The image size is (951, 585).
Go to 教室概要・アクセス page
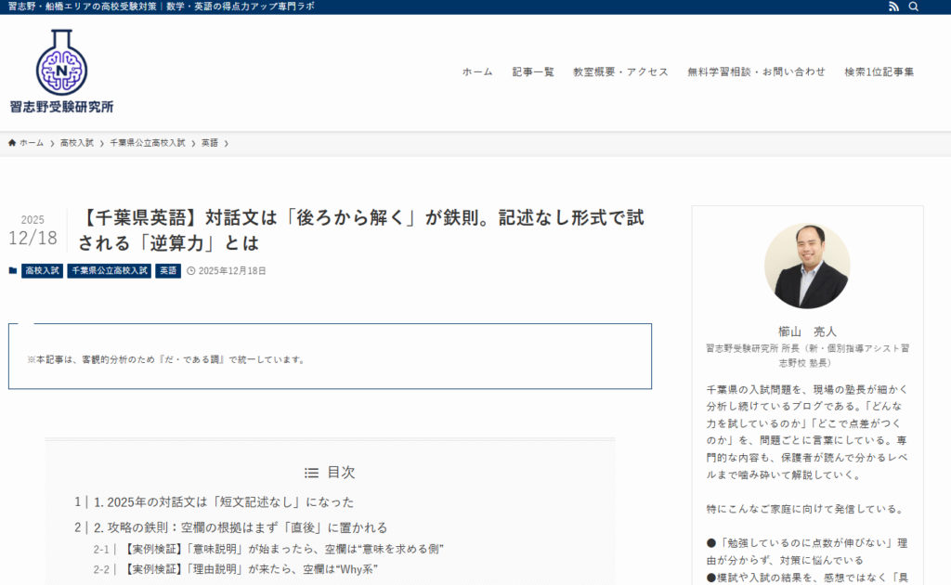click(620, 72)
